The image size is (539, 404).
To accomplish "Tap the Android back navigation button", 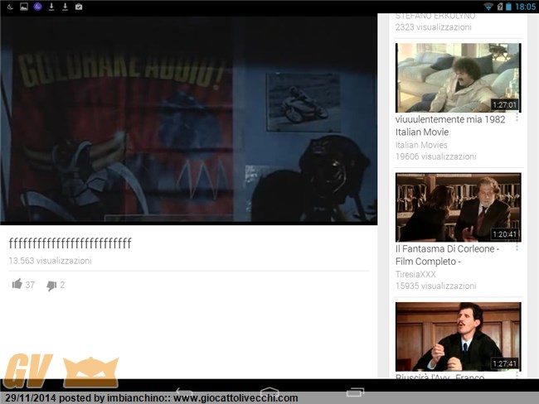I will click(x=184, y=392).
